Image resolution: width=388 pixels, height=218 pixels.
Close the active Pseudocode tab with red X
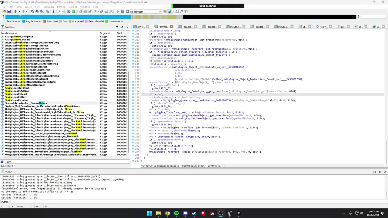click(172, 27)
